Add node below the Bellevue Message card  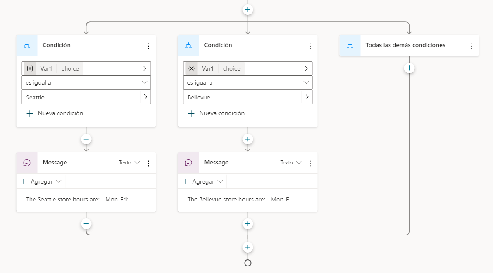[x=248, y=224]
